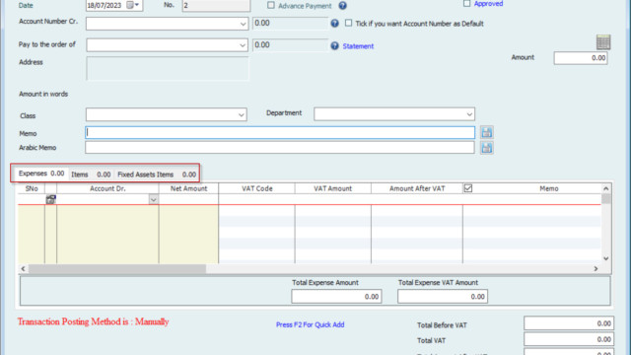This screenshot has width=631, height=355.
Task: Tick the Approved checkbox
Action: coord(466,3)
